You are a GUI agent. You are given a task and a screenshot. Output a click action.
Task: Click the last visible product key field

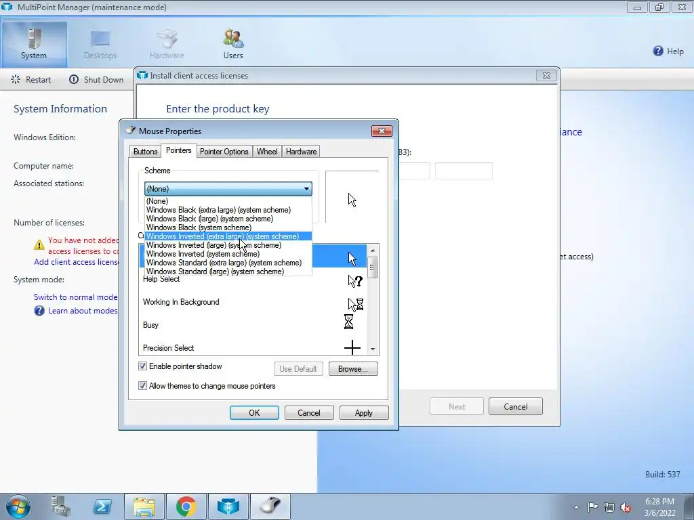[464, 171]
